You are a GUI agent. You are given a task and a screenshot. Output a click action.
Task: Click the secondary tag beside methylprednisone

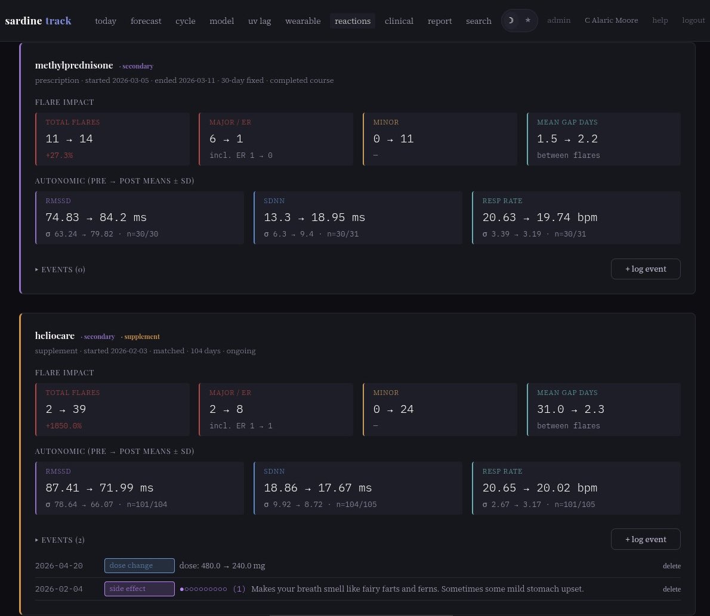(136, 66)
